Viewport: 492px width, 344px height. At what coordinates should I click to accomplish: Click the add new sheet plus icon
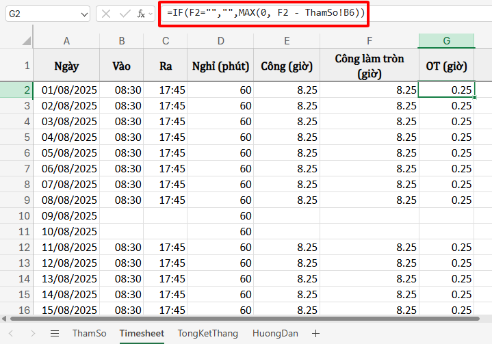pyautogui.click(x=315, y=333)
